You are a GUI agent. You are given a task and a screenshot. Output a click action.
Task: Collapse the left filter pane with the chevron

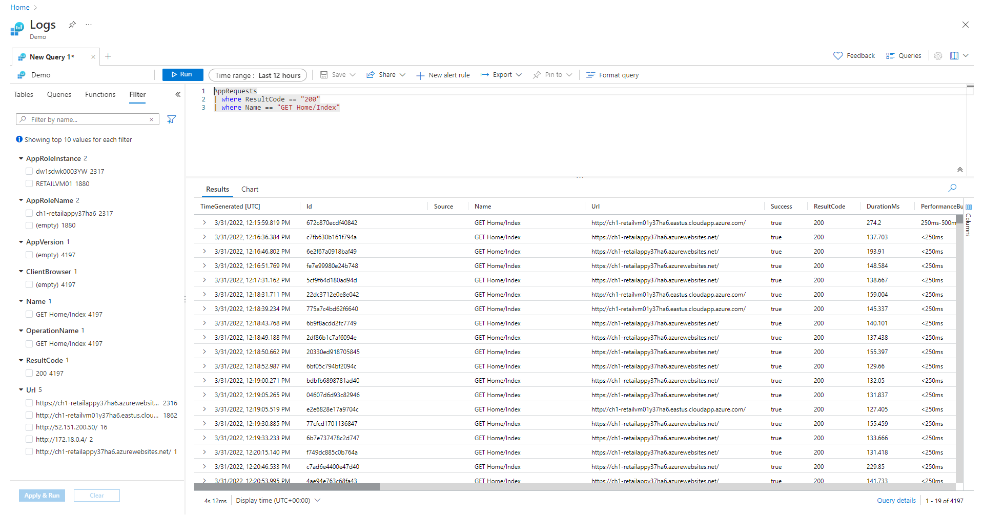[x=178, y=94]
